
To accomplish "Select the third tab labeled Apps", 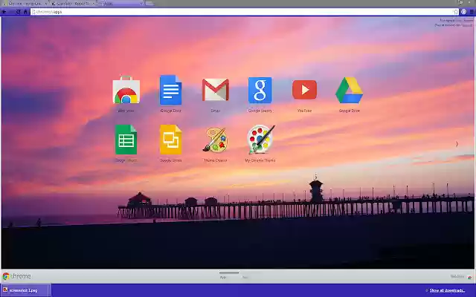I will pos(120,4).
